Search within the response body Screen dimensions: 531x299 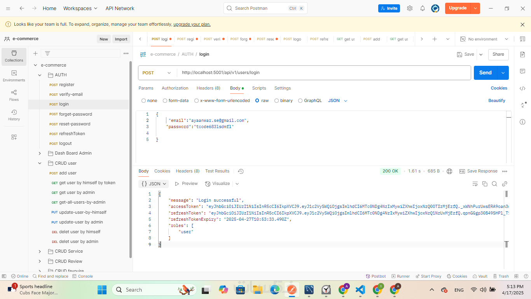pyautogui.click(x=494, y=184)
